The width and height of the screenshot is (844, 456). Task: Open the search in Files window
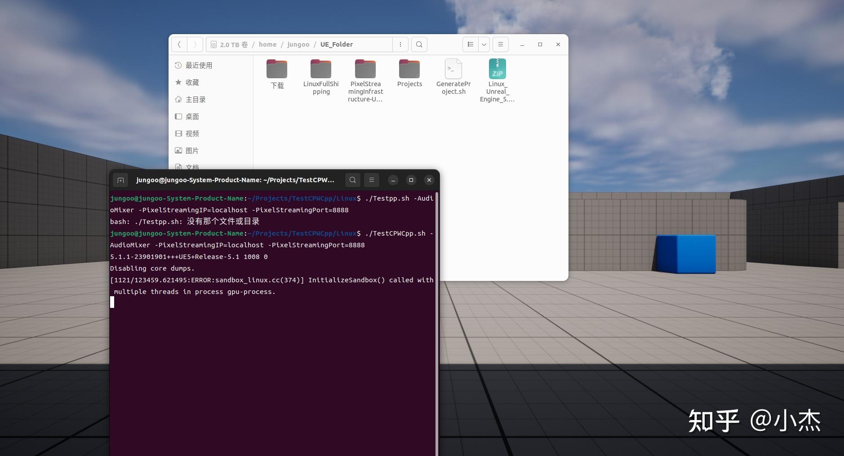pyautogui.click(x=418, y=44)
